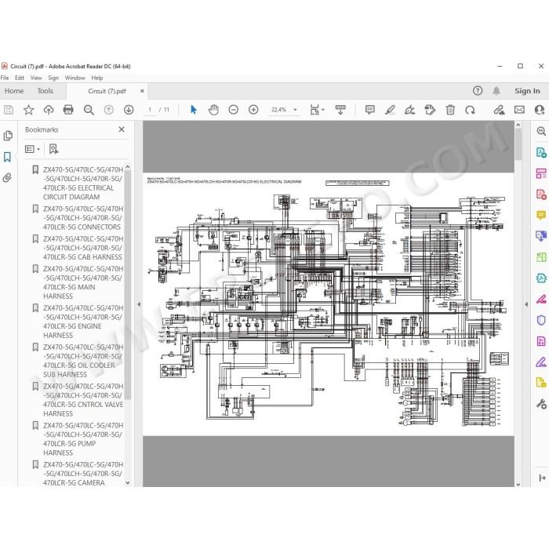The image size is (549, 549).
Task: Open the CAB HARNESS bookmark
Action: (82, 248)
